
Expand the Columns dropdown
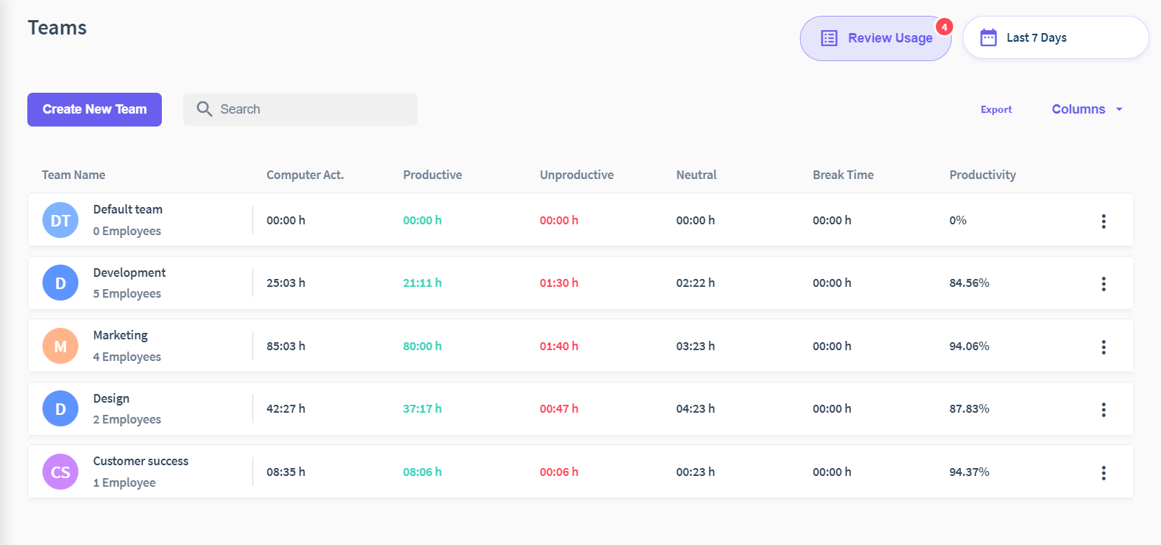coord(1086,109)
